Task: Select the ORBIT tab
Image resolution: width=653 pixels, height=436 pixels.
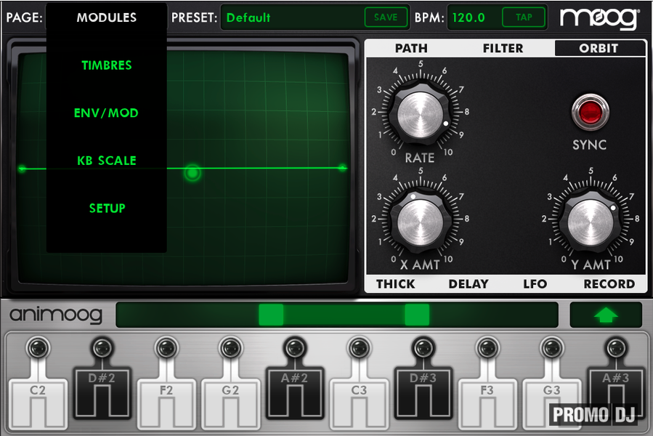Action: click(x=599, y=49)
